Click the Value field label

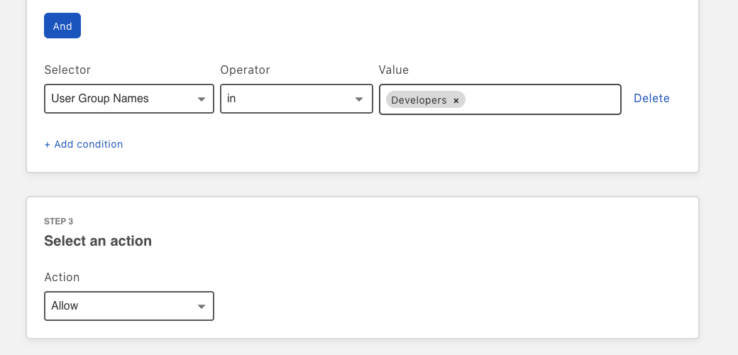point(393,70)
